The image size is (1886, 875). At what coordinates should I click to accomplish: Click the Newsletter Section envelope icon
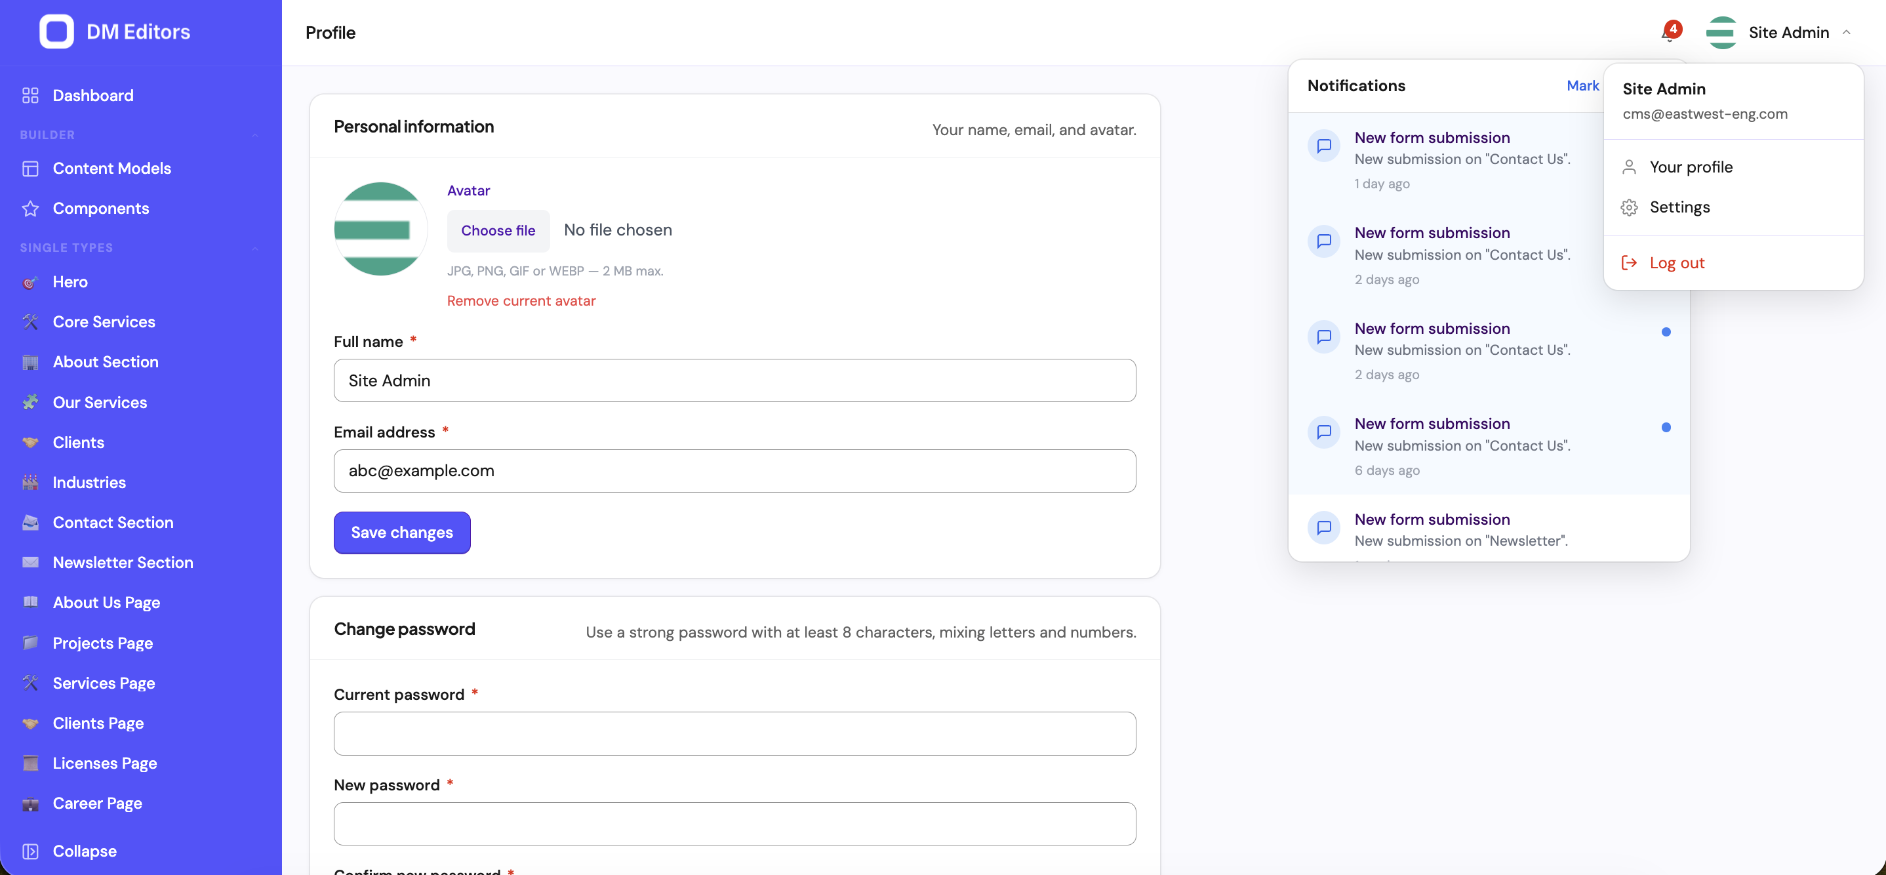click(30, 562)
